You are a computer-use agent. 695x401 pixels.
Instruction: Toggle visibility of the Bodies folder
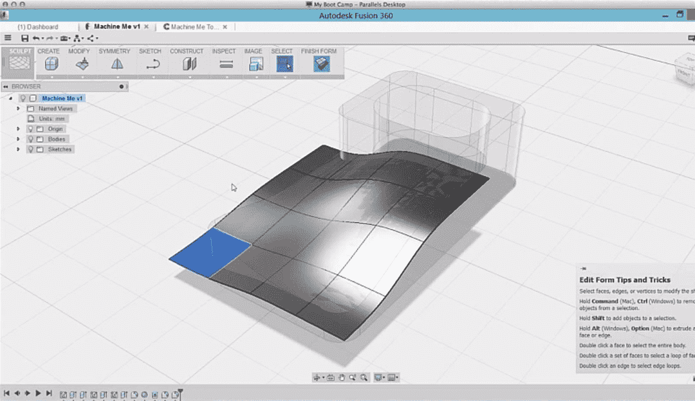[x=30, y=139]
